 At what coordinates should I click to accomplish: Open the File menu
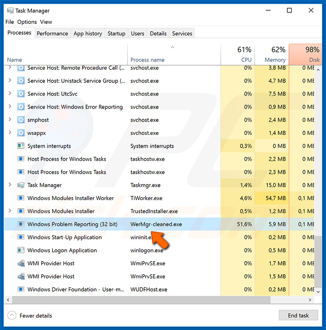pyautogui.click(x=9, y=22)
